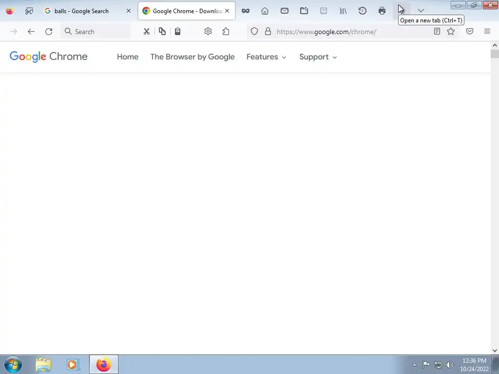Open Settings gear icon
Image resolution: width=499 pixels, height=374 pixels.
[208, 32]
